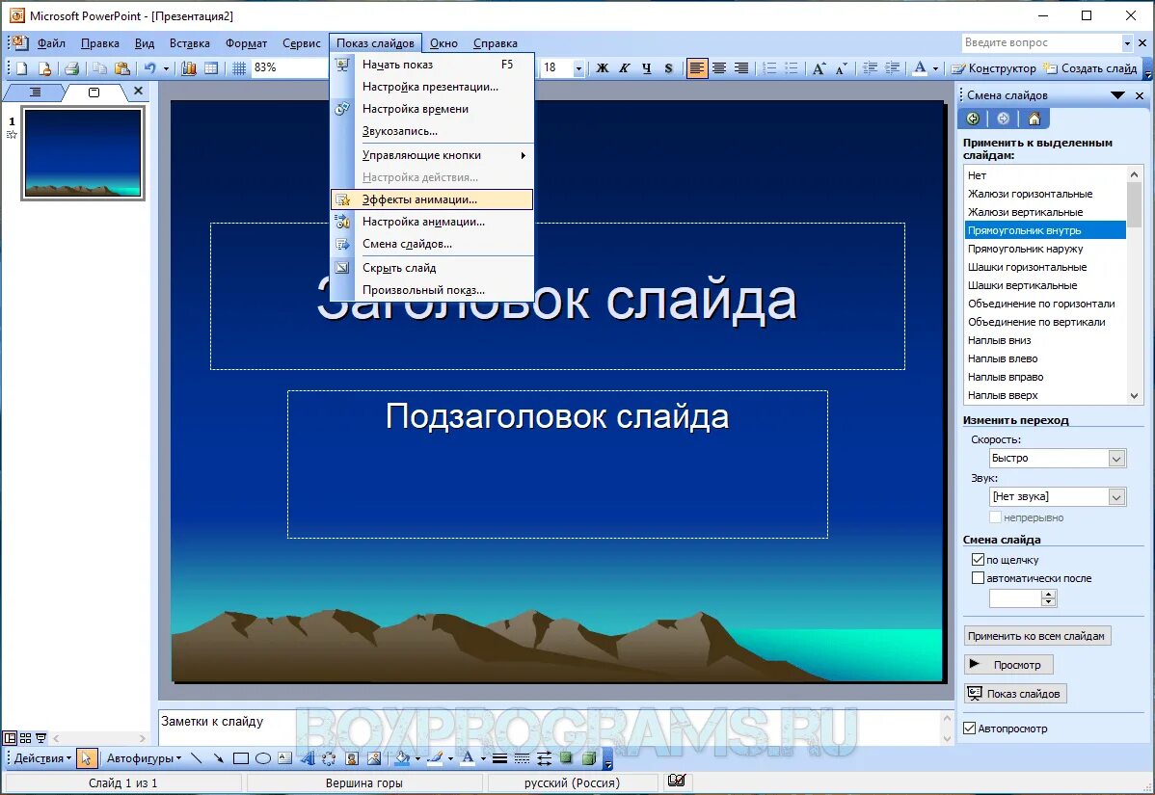Screen dimensions: 1155x795
Task: Click the 'Введите вопрос' help field
Action: pos(1041,43)
